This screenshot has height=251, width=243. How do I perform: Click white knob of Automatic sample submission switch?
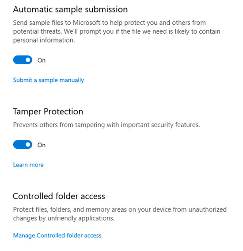click(x=28, y=60)
